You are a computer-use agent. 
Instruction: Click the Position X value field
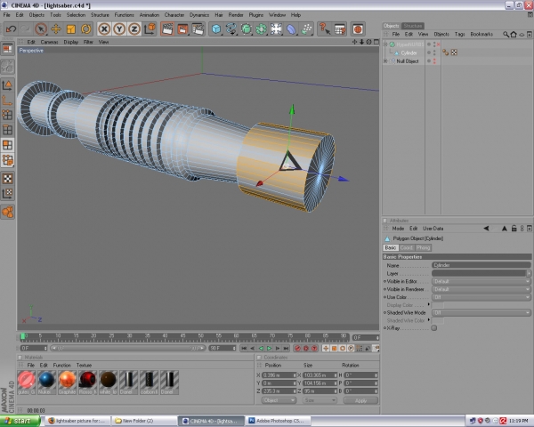[279, 375]
